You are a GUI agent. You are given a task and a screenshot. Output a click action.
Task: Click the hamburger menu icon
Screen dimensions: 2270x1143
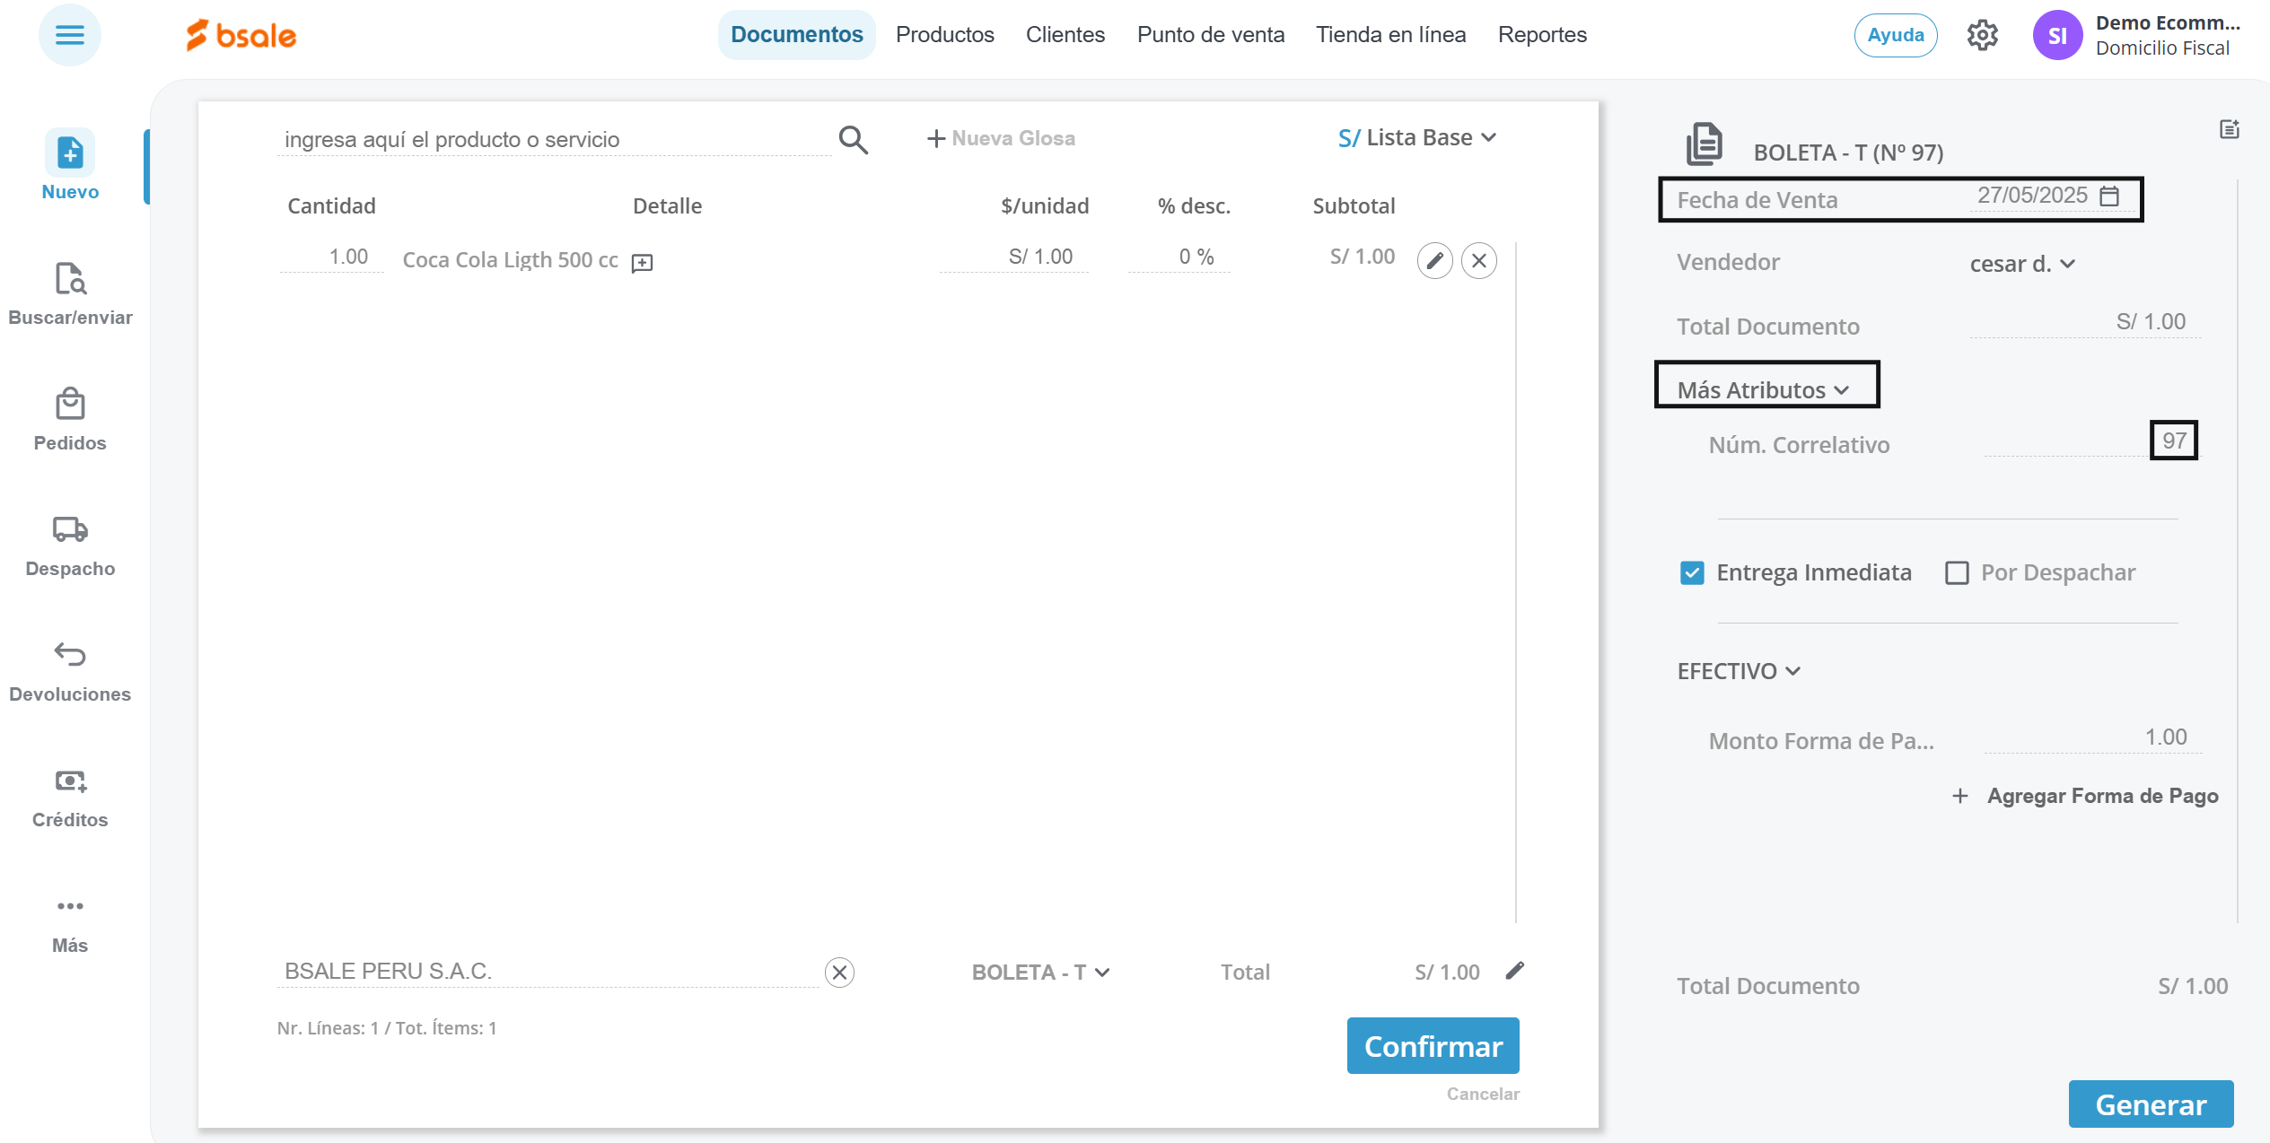pos(69,35)
